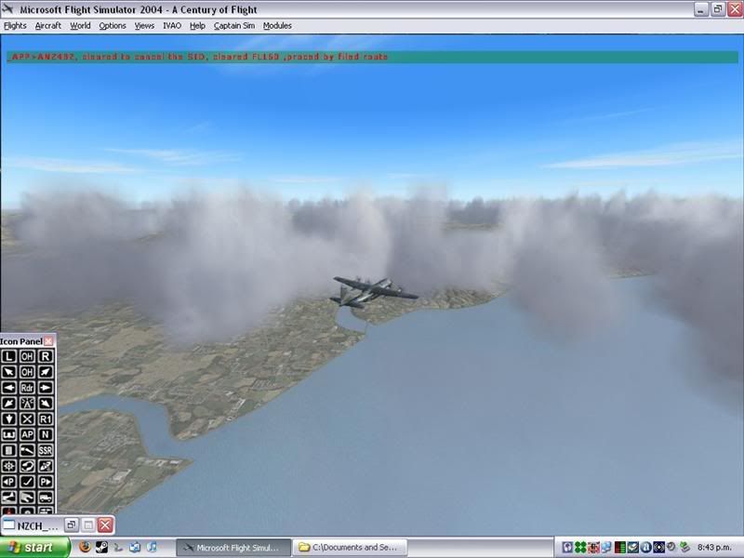Viewport: 744px width, 558px height.
Task: Open Steam from quick launch bar
Action: pyautogui.click(x=100, y=548)
